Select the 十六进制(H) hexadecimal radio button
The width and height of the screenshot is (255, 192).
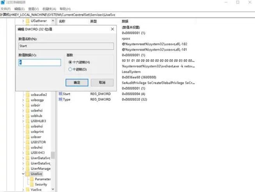70,62
